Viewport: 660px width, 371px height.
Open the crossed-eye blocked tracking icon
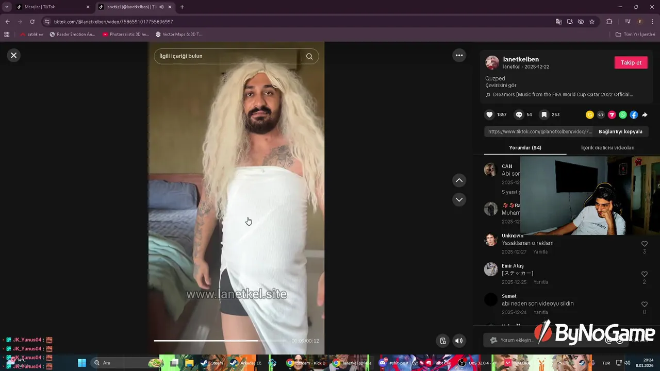[581, 22]
